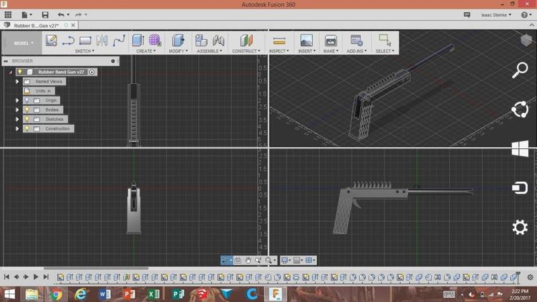
Task: Click the Units: in browser item
Action: tap(39, 91)
